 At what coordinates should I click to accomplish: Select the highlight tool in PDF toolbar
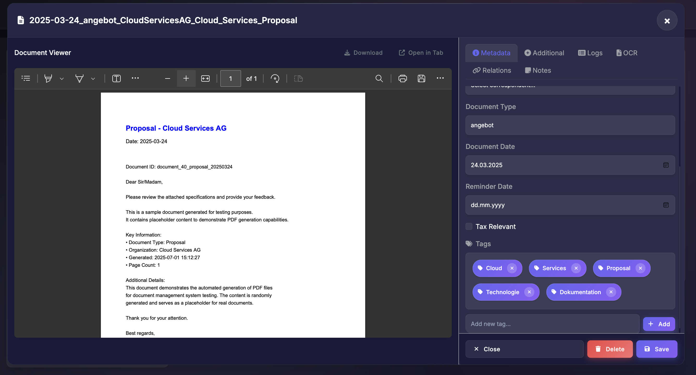click(48, 78)
